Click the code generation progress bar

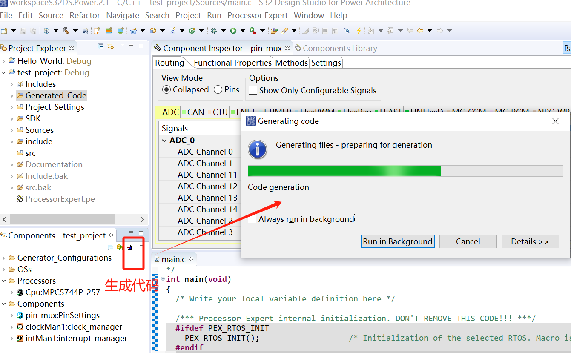tap(405, 171)
